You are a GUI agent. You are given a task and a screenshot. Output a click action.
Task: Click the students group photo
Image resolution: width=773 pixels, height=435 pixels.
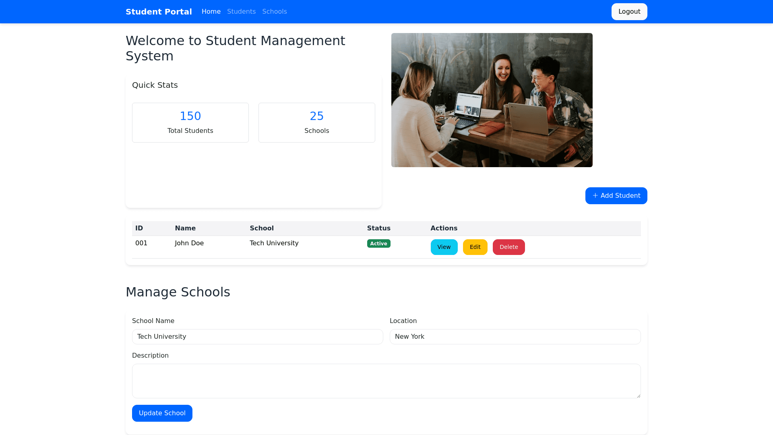pyautogui.click(x=492, y=100)
